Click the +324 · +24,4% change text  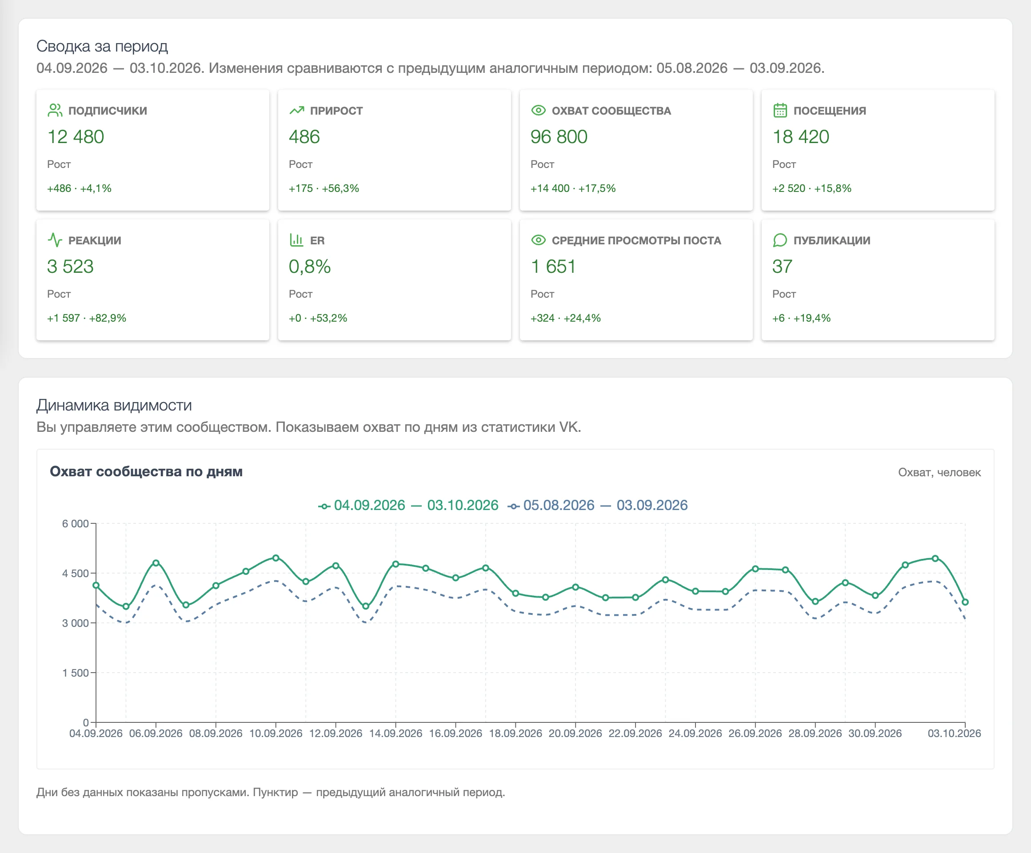566,318
